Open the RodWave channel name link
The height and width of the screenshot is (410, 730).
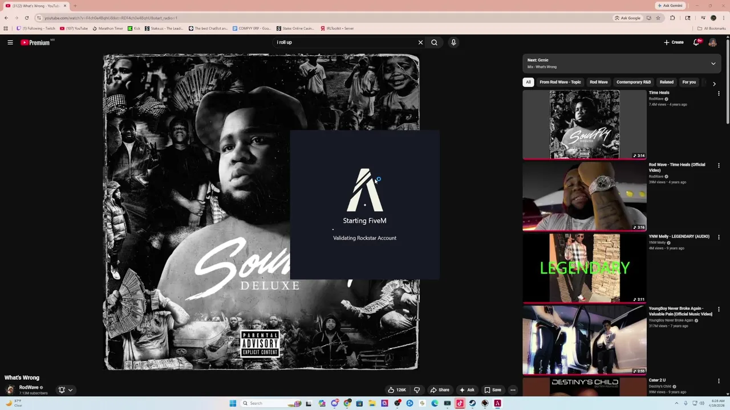tap(29, 387)
